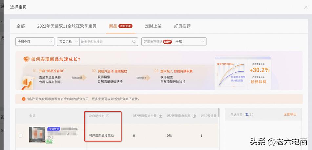
Task: Click the 宝贝 column header
Action: [x=32, y=116]
